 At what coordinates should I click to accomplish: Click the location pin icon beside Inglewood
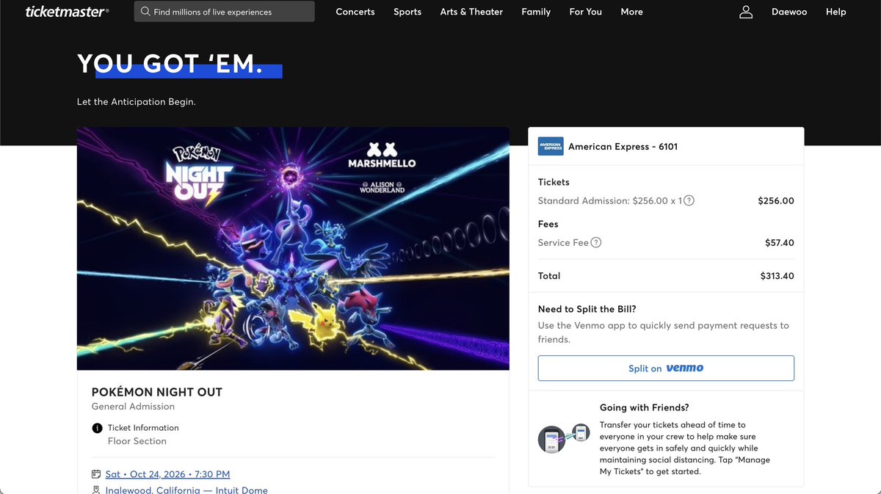(96, 490)
